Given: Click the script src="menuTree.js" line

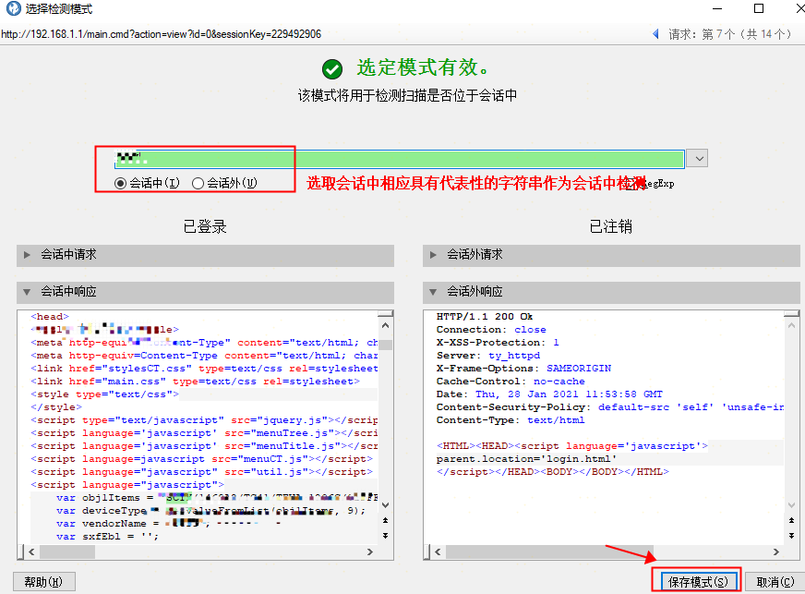Looking at the screenshot, I should point(204,433).
